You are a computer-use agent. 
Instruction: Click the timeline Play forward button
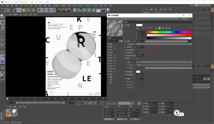pyautogui.click(x=90, y=103)
